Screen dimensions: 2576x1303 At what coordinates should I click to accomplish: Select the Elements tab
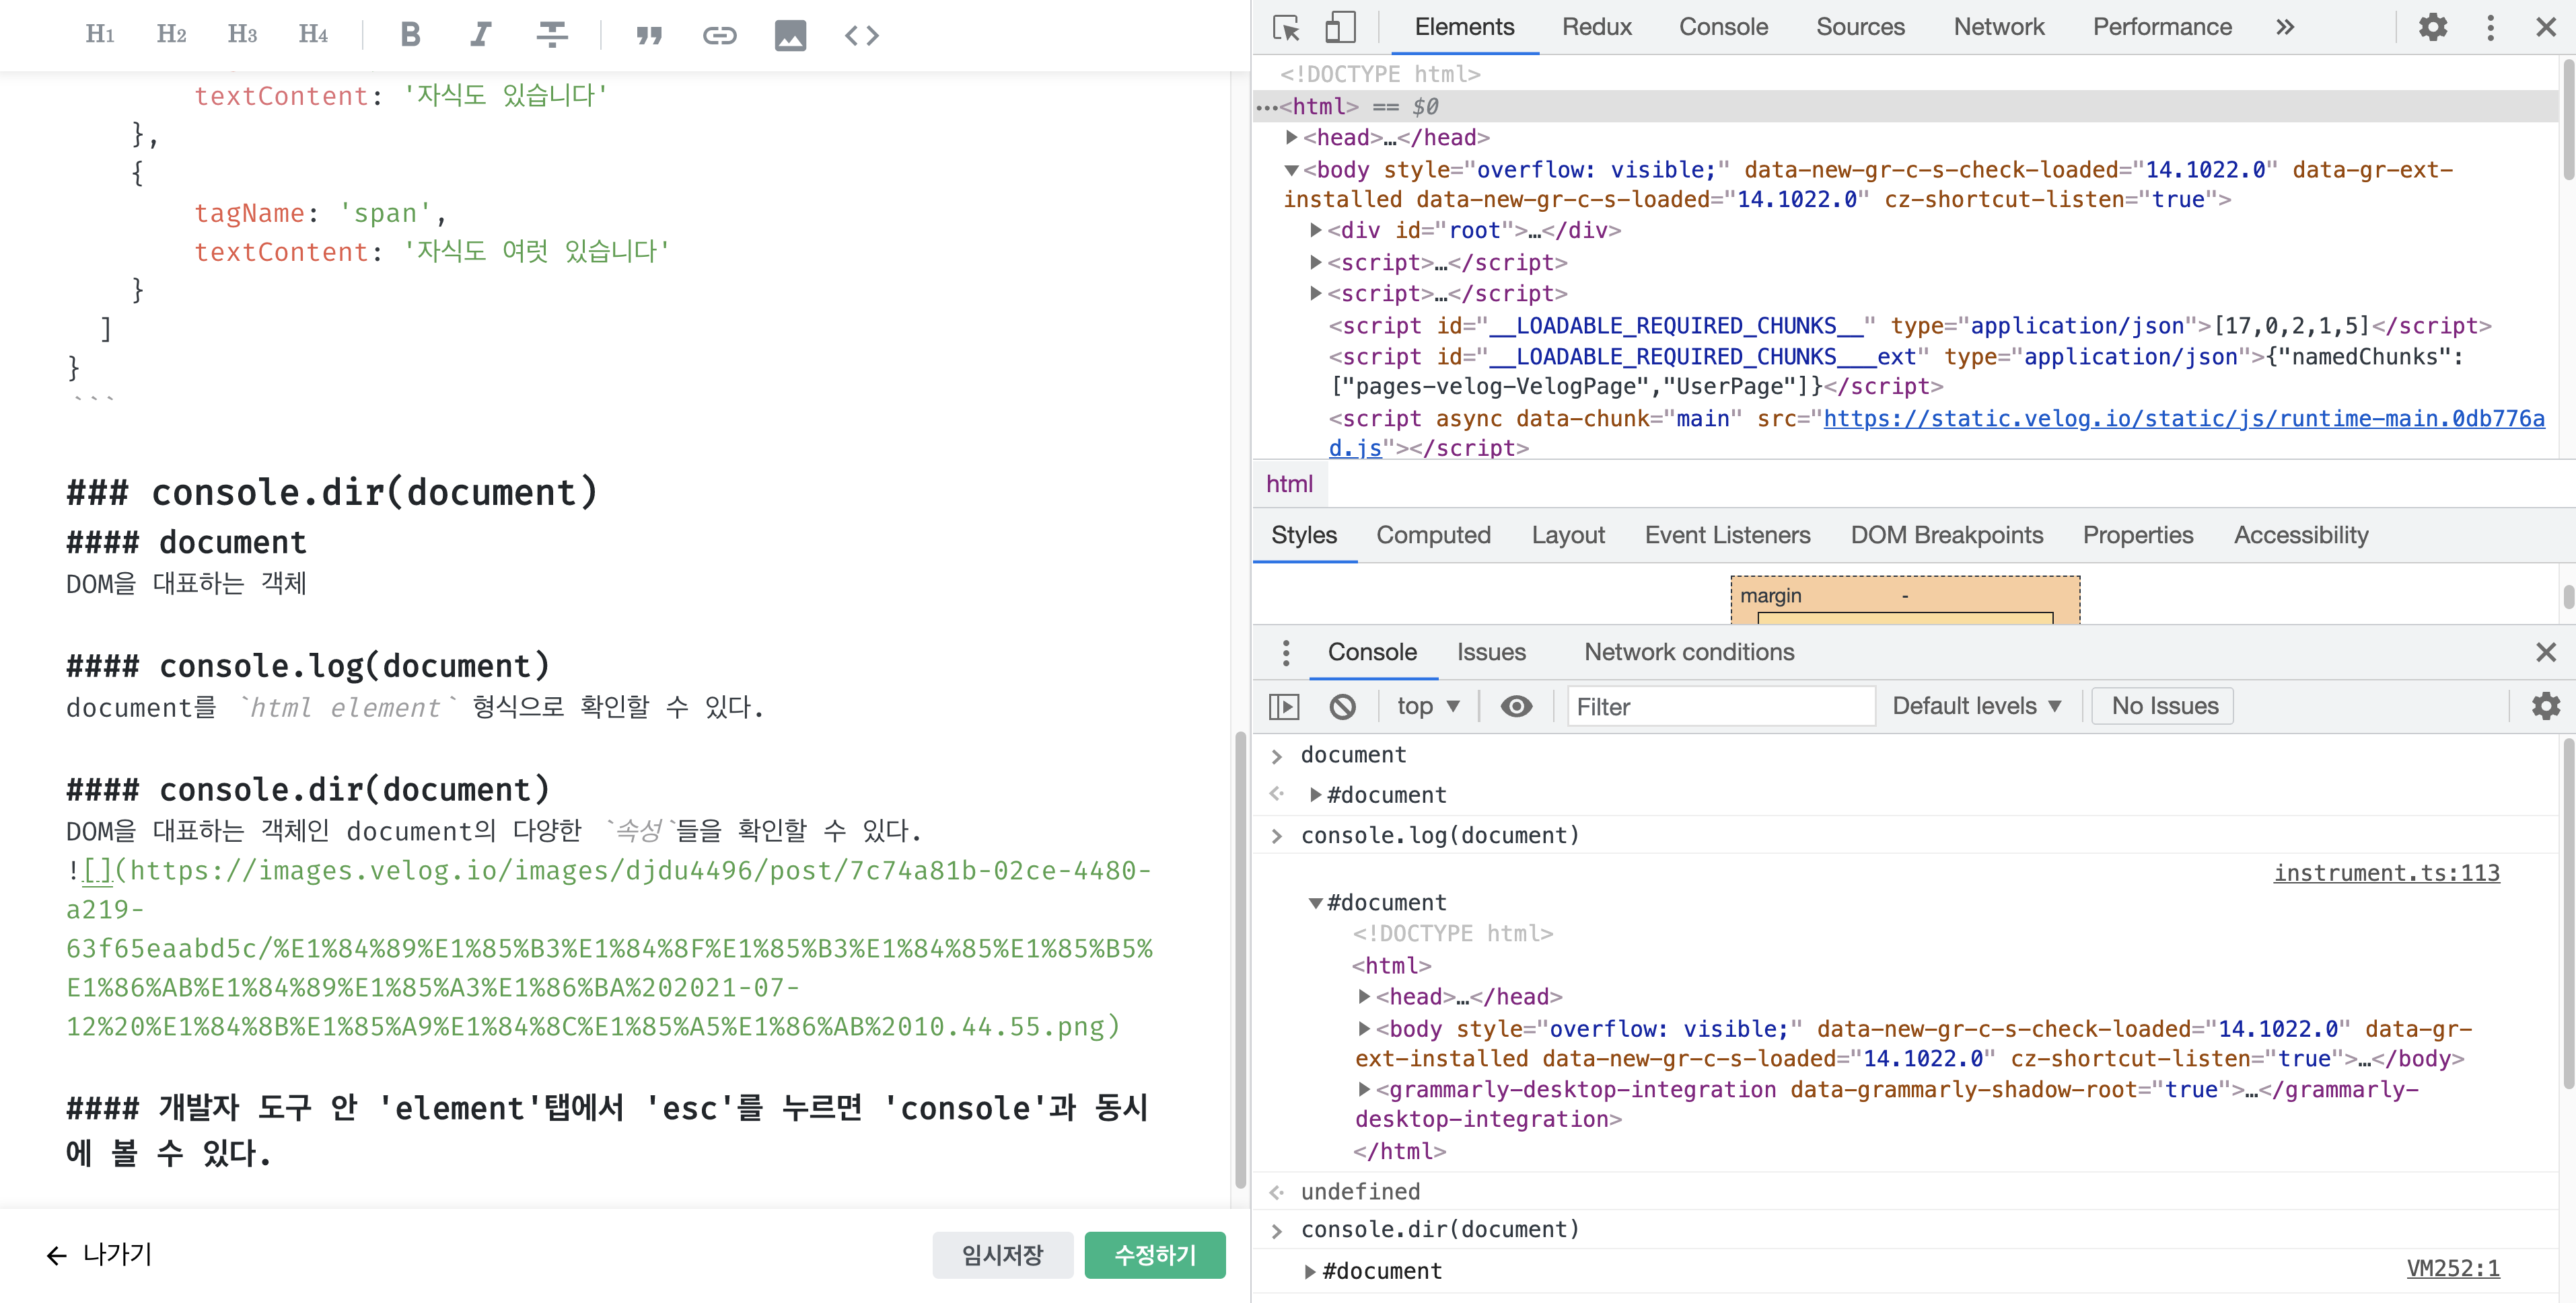[1464, 27]
